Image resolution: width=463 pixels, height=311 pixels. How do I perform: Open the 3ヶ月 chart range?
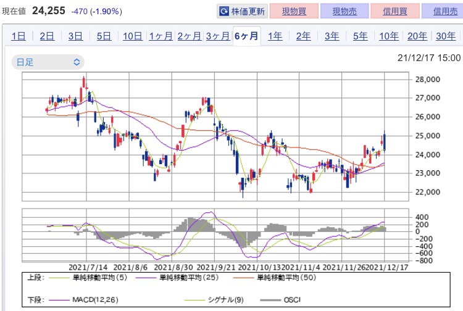pyautogui.click(x=218, y=36)
